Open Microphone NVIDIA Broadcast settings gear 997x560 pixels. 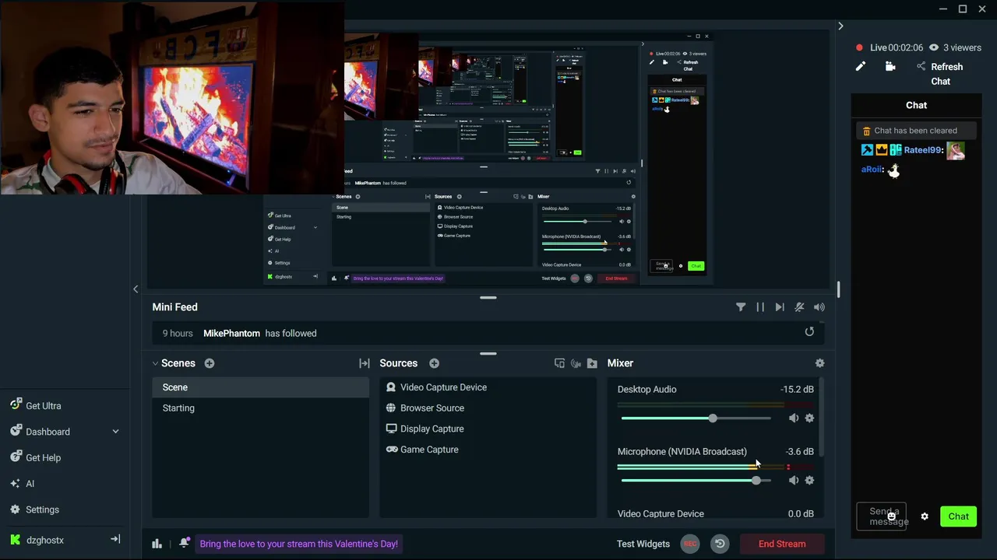click(x=809, y=481)
